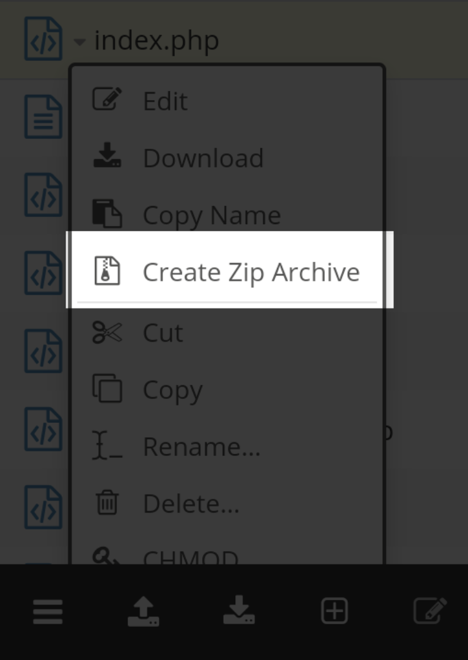468x660 pixels.
Task: Click Copy Name menu entry
Action: (x=211, y=215)
